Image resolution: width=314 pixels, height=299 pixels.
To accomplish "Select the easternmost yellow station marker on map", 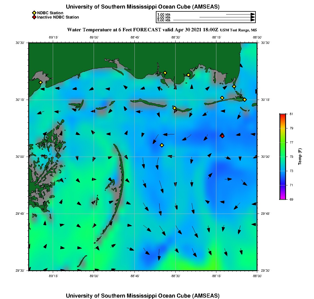I will [245, 99].
